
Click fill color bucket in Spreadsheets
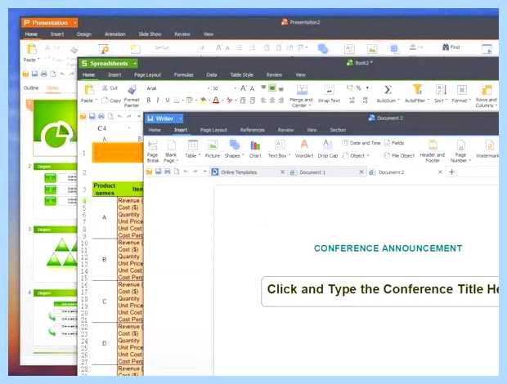tap(203, 100)
